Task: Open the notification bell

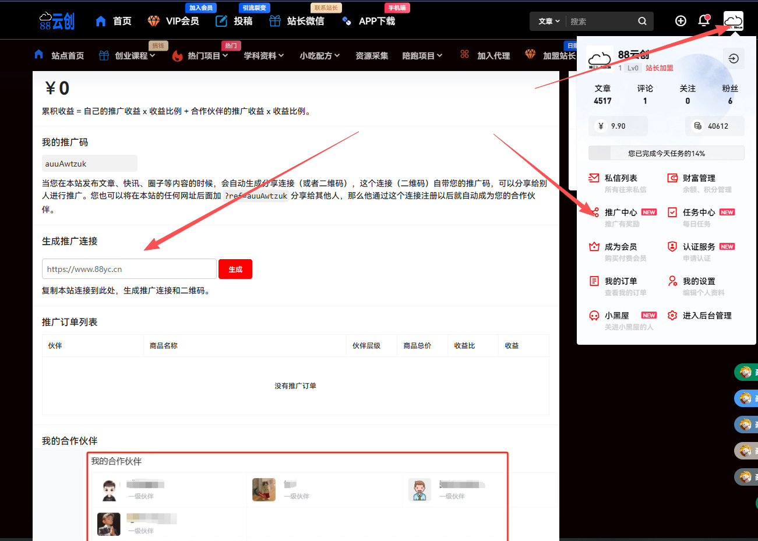Action: [704, 20]
